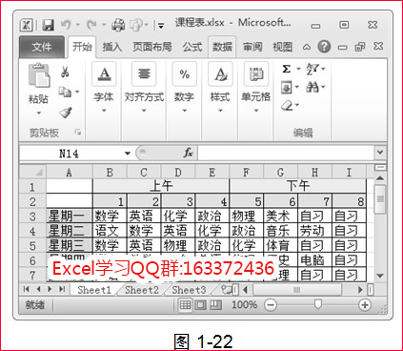Click the Format Painter brush icon
The height and width of the screenshot is (351, 403).
[x=66, y=113]
